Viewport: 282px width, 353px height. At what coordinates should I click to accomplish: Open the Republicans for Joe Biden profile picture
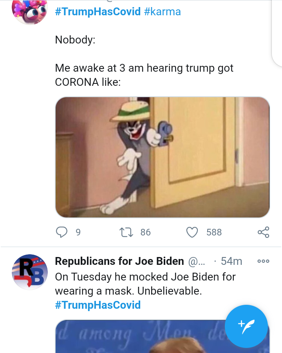[x=30, y=272]
